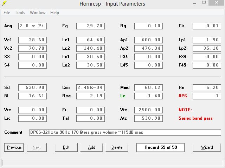Select the Rms field 2.19
This screenshot has height=168, width=225.
[91, 96]
